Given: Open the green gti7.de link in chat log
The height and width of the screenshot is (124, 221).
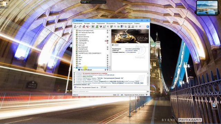Looking at the screenshot, I should pos(87,76).
